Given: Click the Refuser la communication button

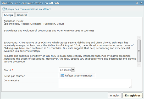Looking at the screenshot, I should pyautogui.click(x=77, y=76).
